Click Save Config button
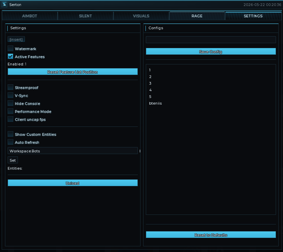 click(211, 52)
